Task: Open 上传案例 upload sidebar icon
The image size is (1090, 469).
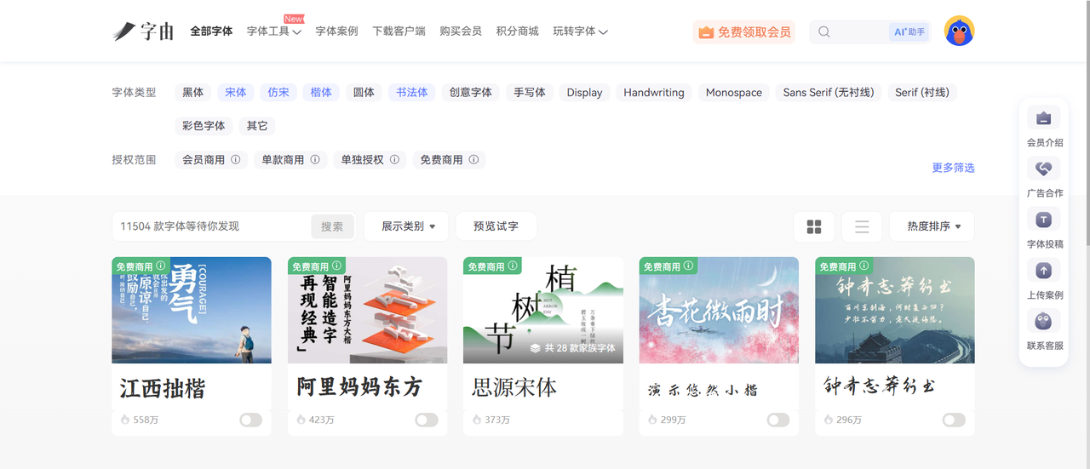Action: click(x=1044, y=271)
